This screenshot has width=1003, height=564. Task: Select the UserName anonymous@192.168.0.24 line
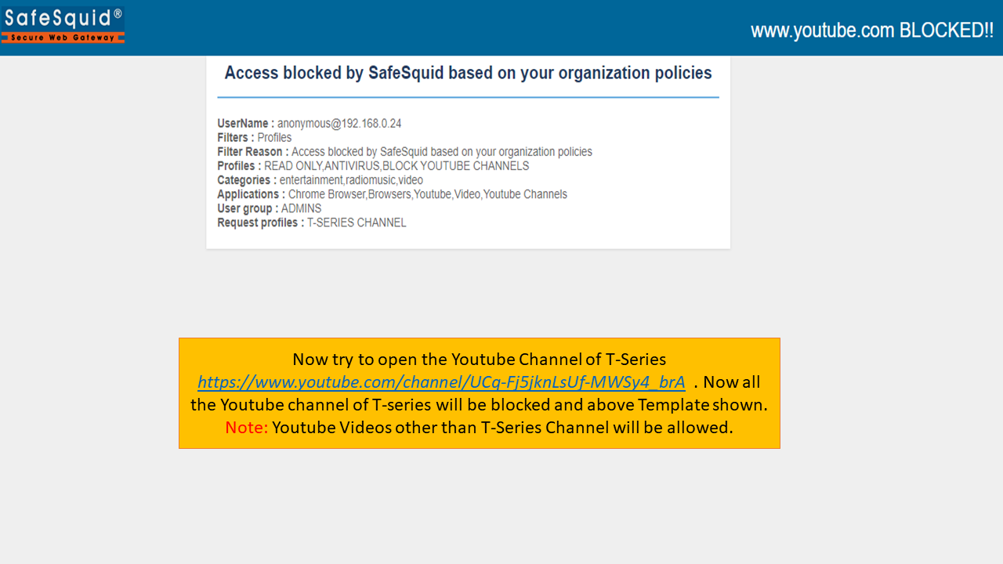[310, 124]
